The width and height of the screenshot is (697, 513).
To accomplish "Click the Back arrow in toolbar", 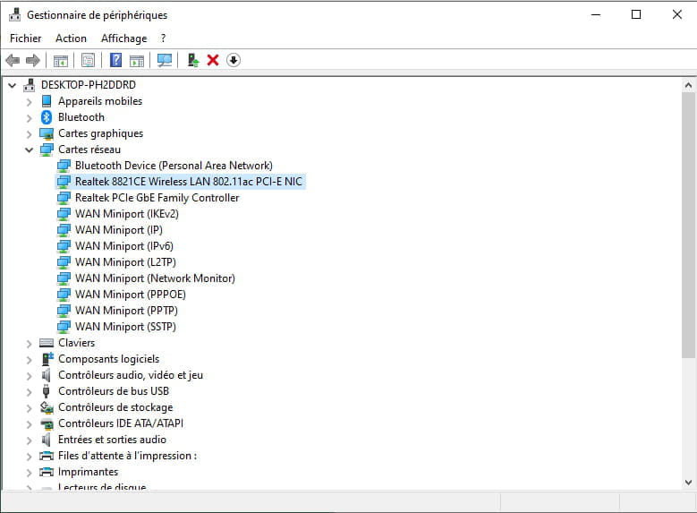I will (x=13, y=60).
